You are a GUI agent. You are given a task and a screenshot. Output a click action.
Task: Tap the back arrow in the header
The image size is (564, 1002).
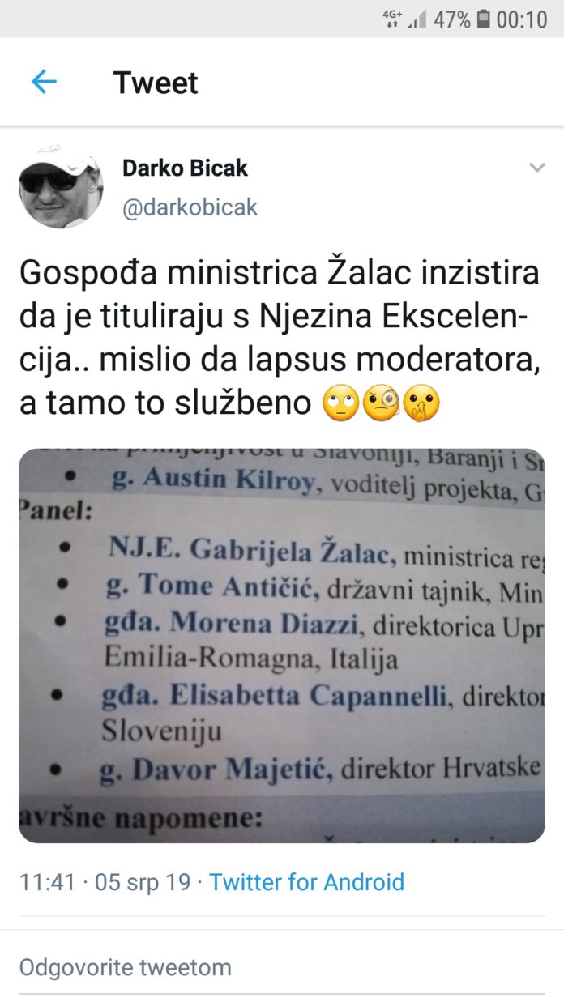pos(44,82)
